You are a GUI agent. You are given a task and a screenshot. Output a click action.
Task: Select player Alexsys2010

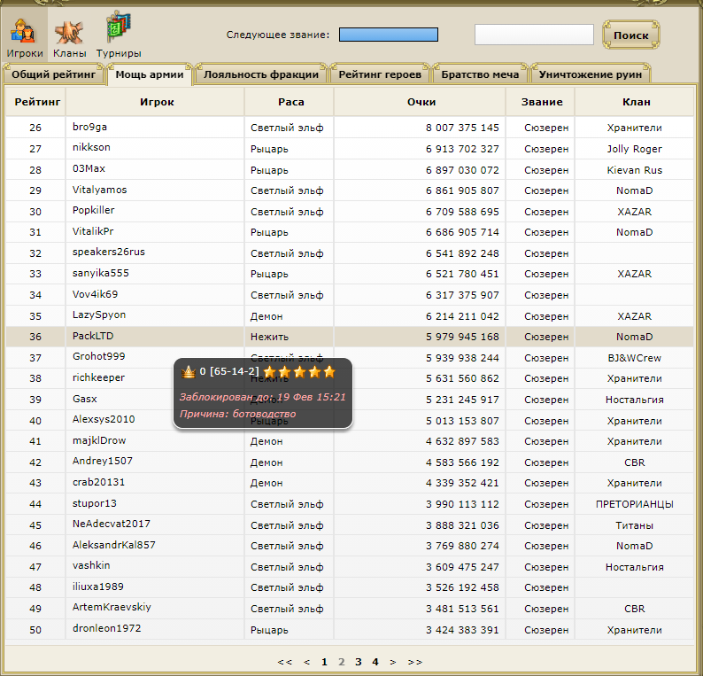(x=104, y=419)
